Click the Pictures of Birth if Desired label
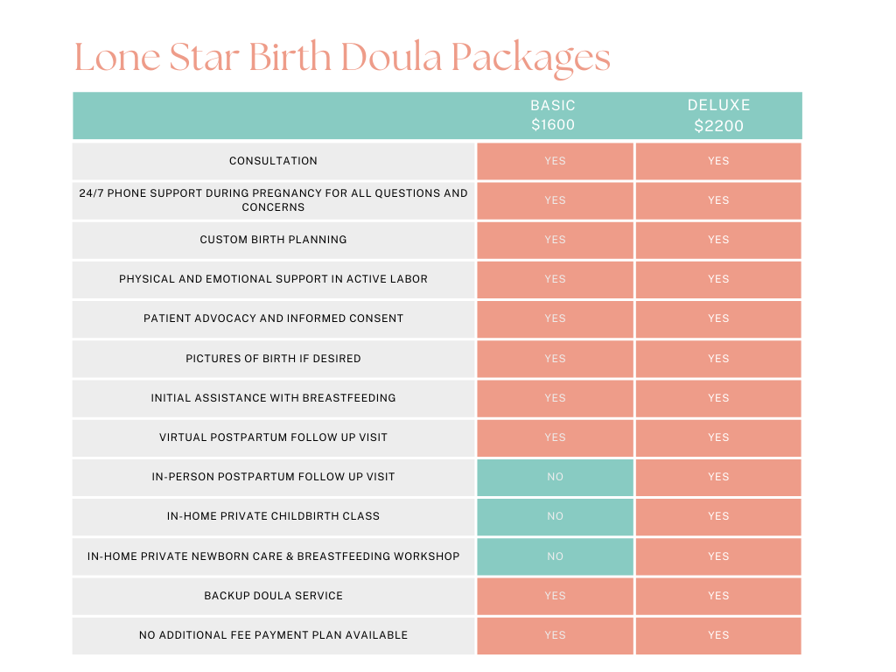 coord(273,359)
